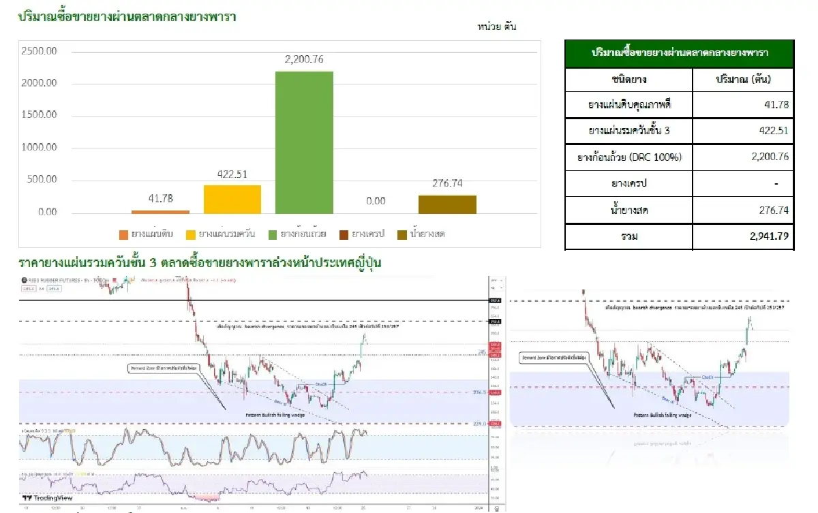818x513 pixels.
Task: Click the olive น้ำยางสด legend swatch
Action: pos(402,234)
